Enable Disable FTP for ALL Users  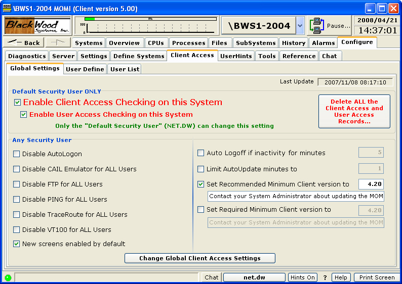click(x=17, y=184)
